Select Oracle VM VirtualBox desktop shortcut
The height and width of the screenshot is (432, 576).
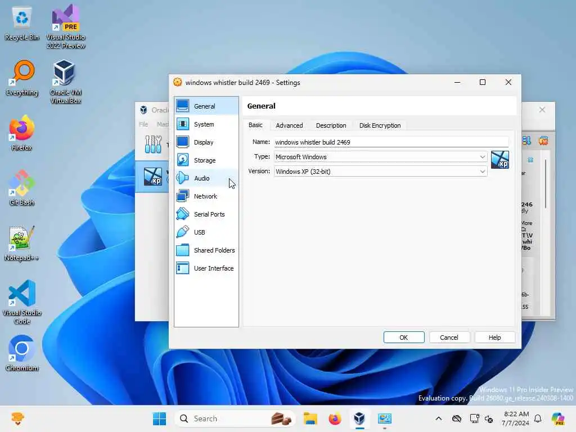click(66, 82)
